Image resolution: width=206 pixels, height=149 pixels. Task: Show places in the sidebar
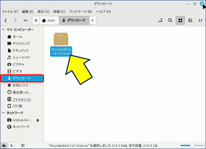click(x=4, y=146)
